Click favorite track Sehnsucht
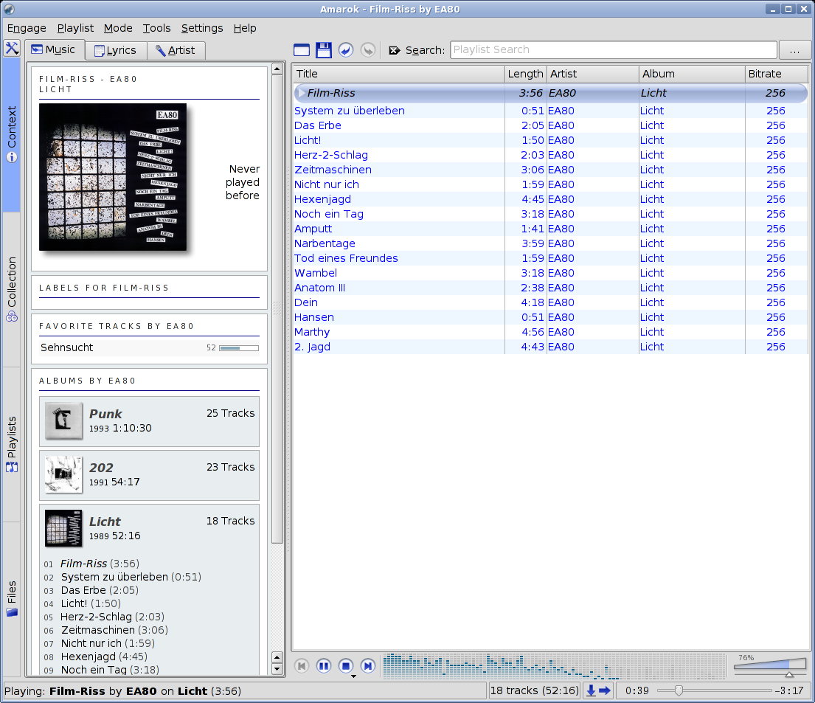The height and width of the screenshot is (703, 815). pos(66,347)
